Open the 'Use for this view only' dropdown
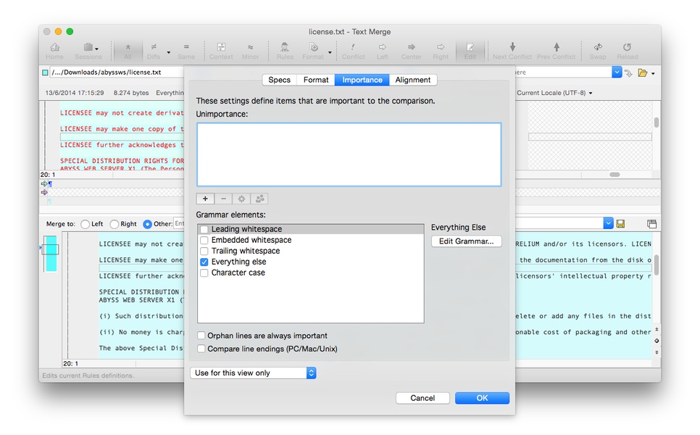The width and height of the screenshot is (700, 435). pyautogui.click(x=253, y=373)
